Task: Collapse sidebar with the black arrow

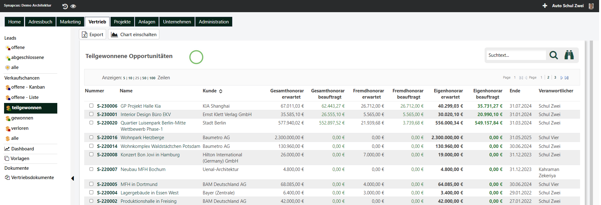Action: 73,178
